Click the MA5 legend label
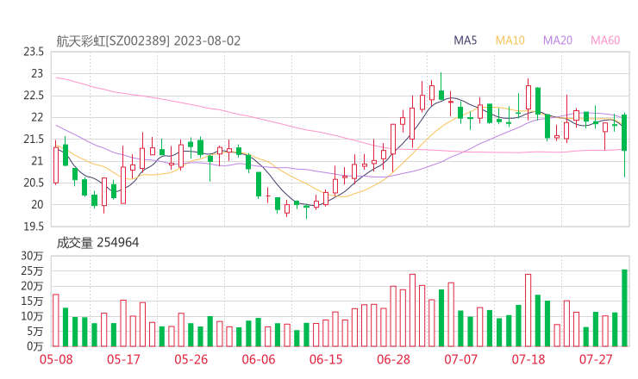This screenshot has height=379, width=638. coord(465,40)
